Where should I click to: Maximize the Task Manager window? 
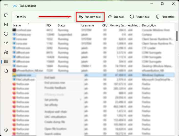162,4
